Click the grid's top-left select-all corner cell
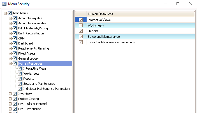The height and width of the screenshot is (113, 197). (x=81, y=14)
